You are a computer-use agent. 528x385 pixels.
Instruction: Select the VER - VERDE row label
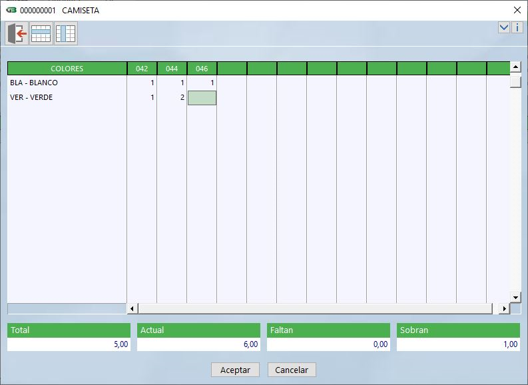(31, 98)
